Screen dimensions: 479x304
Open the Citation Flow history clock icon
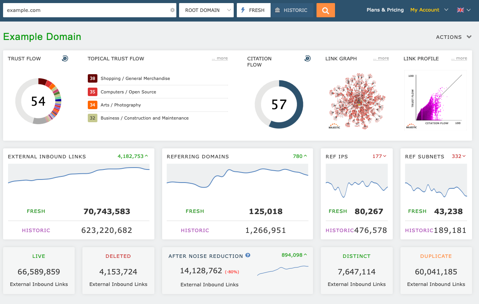pyautogui.click(x=307, y=58)
